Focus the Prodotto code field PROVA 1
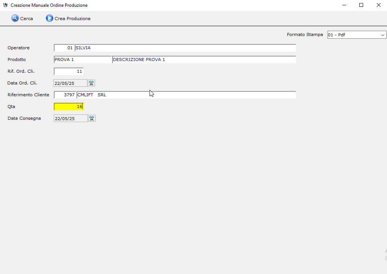This screenshot has height=274, width=387. click(x=83, y=60)
